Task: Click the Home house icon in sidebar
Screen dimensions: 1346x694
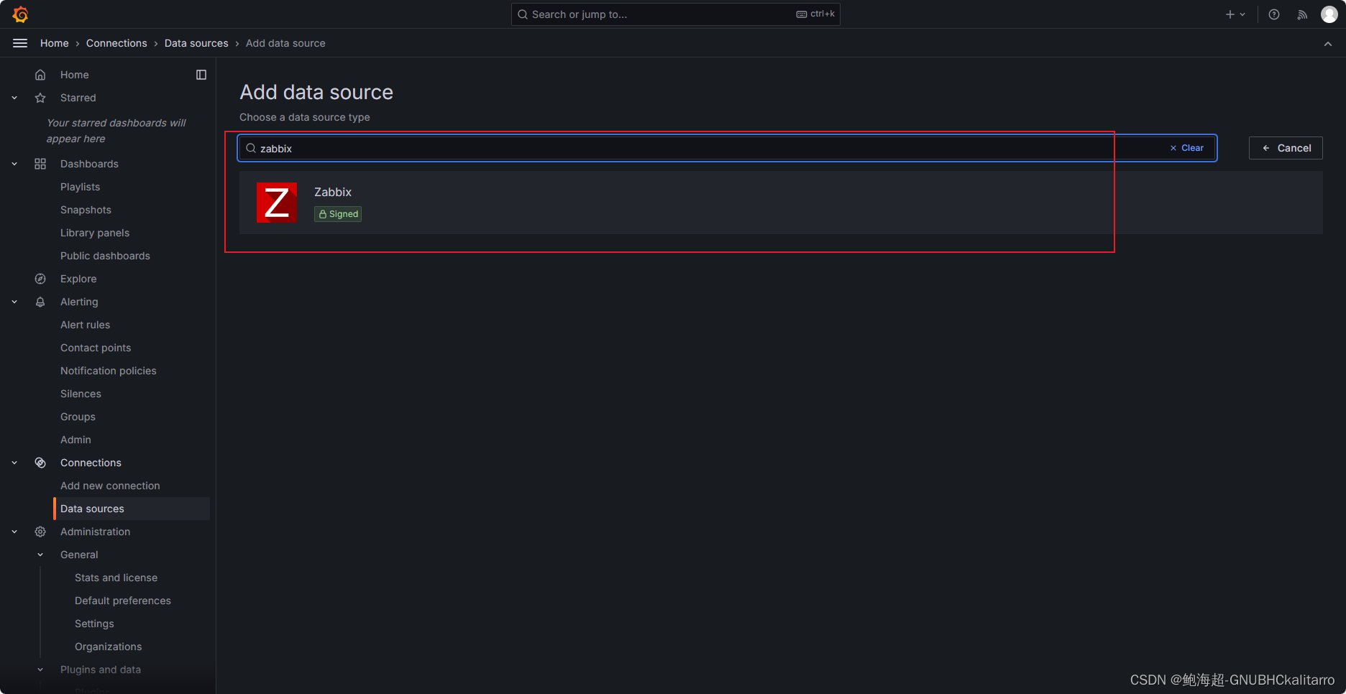Action: 40,75
